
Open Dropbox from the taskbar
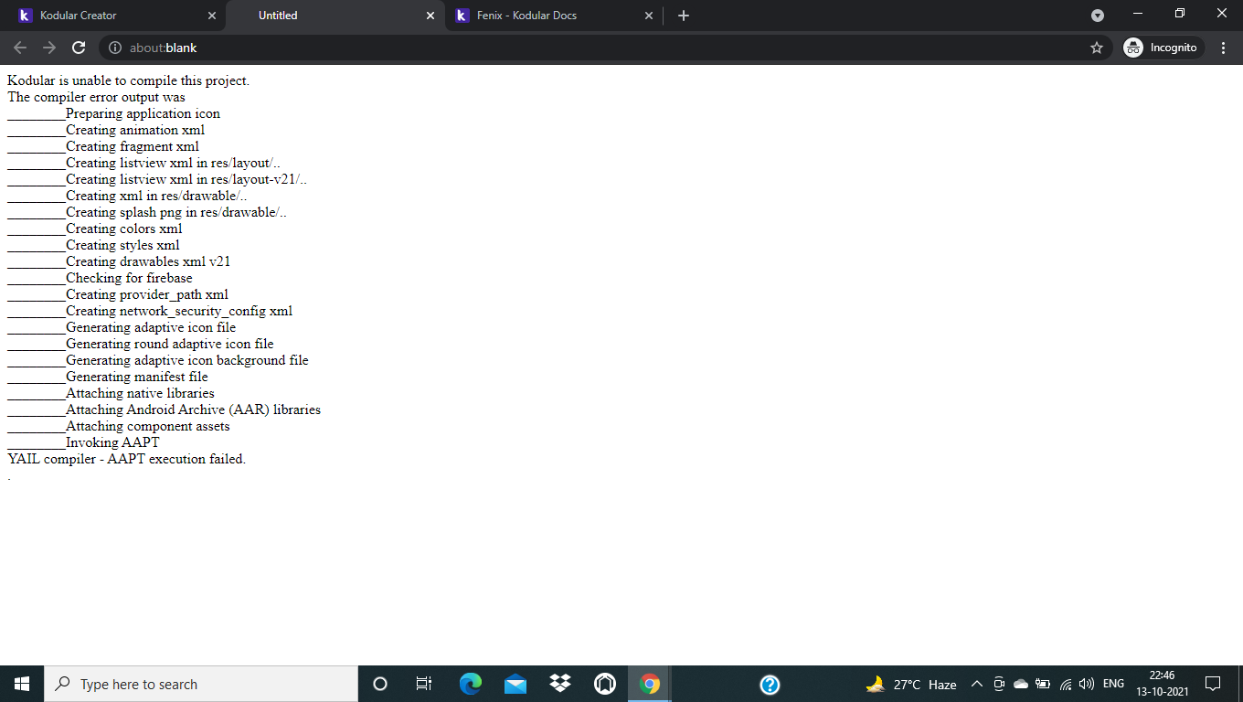560,684
